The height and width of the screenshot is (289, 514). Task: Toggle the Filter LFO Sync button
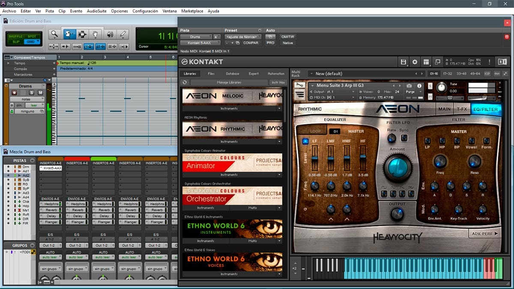point(404,138)
